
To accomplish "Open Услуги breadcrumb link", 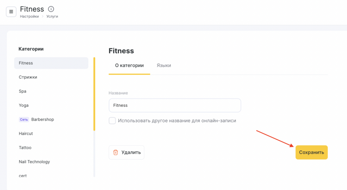I will [x=52, y=16].
